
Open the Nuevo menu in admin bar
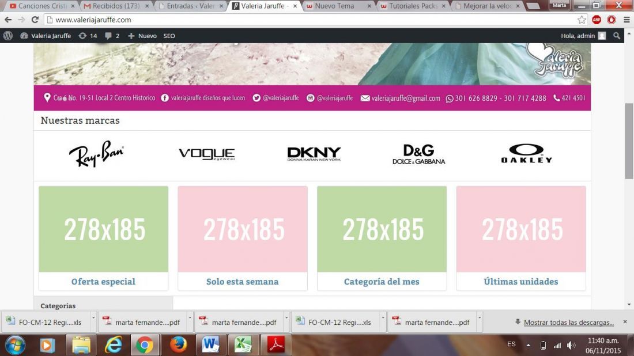click(142, 36)
